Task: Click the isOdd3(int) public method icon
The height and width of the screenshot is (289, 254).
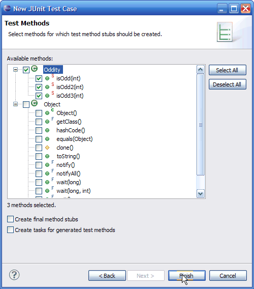Action: 47,96
